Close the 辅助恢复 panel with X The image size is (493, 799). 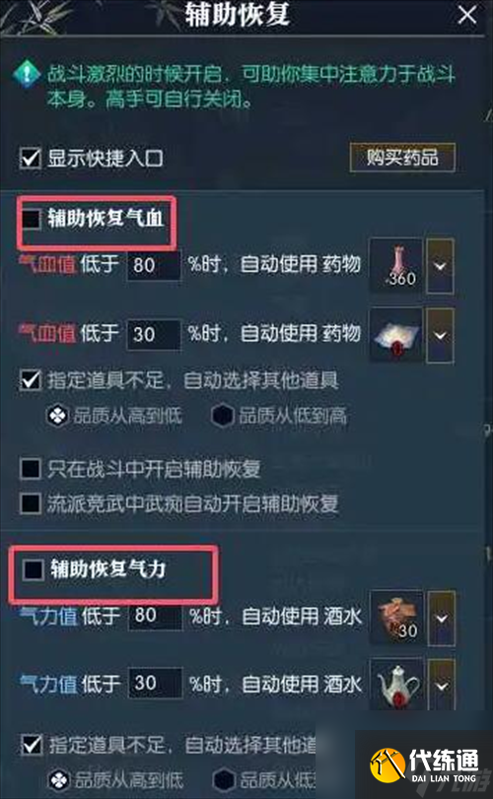[x=467, y=15]
